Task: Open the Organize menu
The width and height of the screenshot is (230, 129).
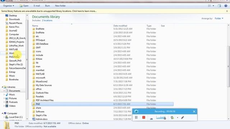Action: click(9, 6)
